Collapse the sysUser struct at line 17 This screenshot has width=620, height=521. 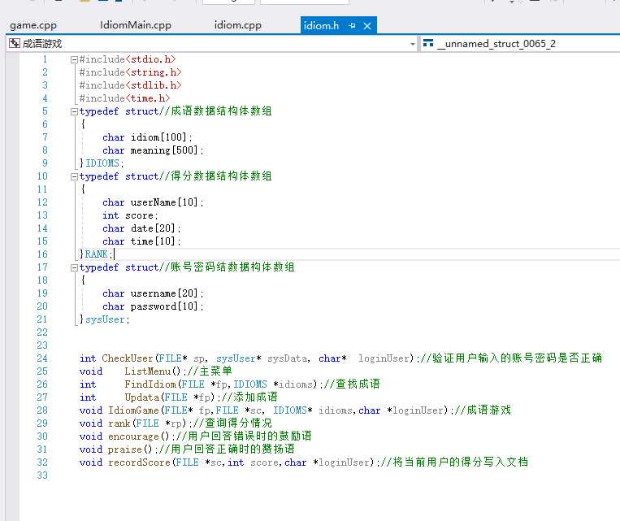pos(74,268)
